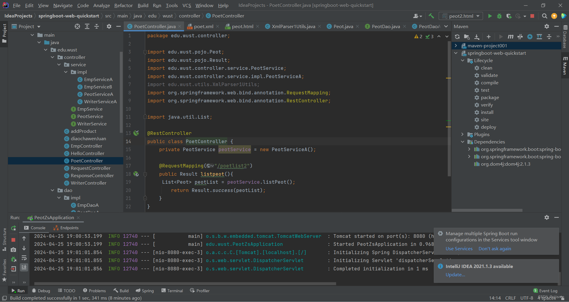Viewport: 569px width, 302px height.
Task: Collapse the controller folder in tree
Action: [x=52, y=57]
